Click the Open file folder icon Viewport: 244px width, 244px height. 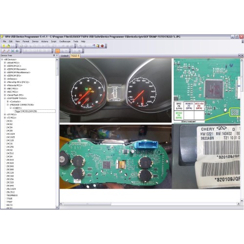point(8,46)
